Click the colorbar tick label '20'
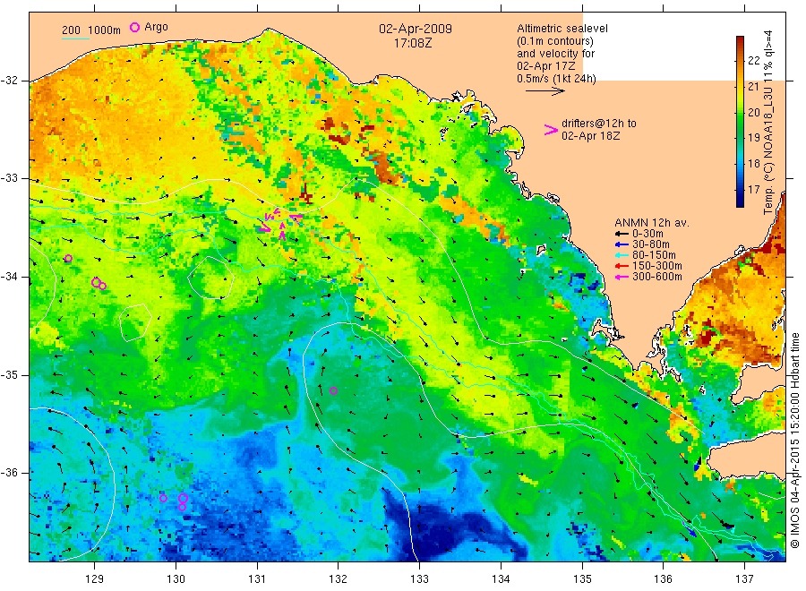This screenshot has height=591, width=806. 753,113
